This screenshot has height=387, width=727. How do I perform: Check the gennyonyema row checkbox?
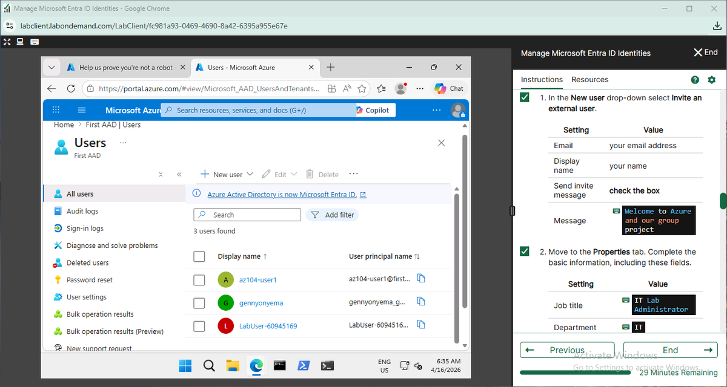(199, 303)
